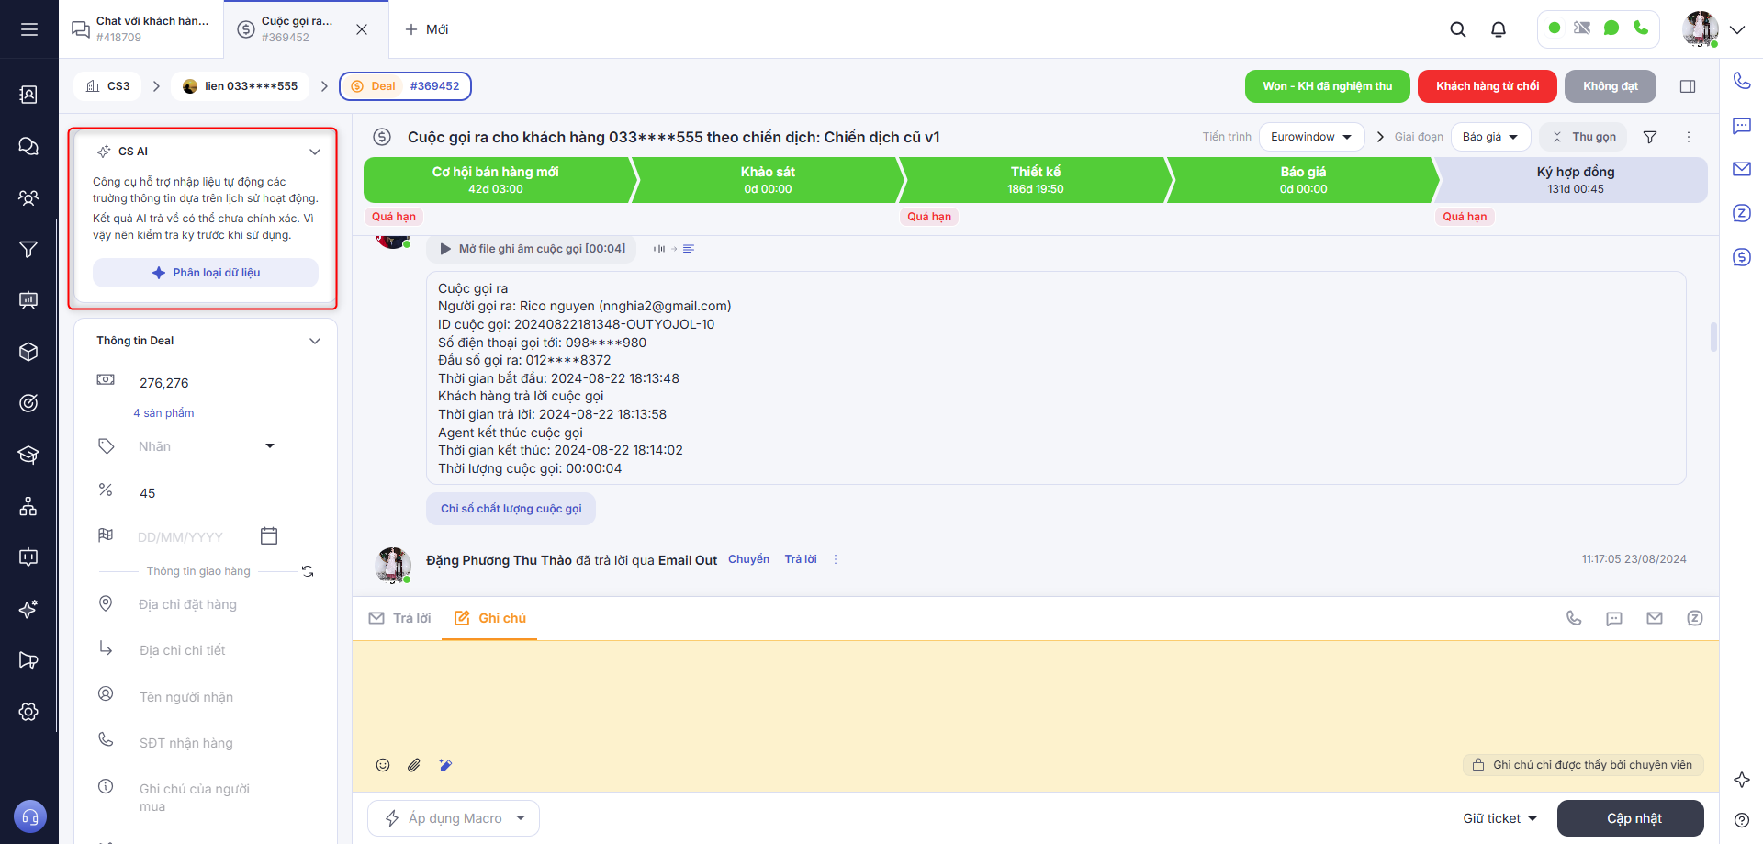Viewport: 1763px width, 844px height.
Task: Click the Phân loại dữ liệu button
Action: pos(206,273)
